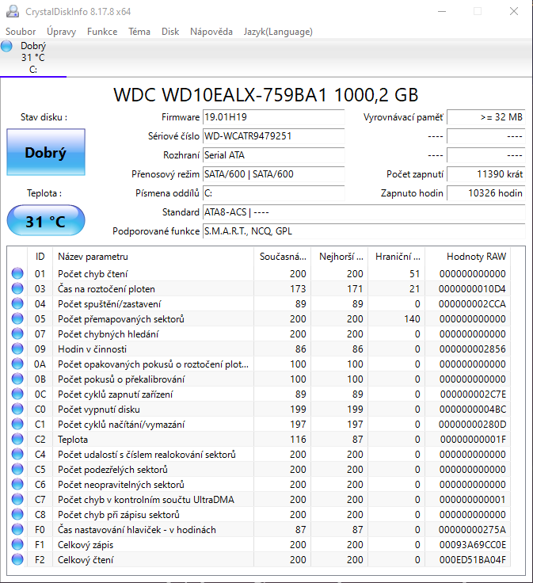Click the Dobrý health status button
The image size is (533, 583).
[x=46, y=152]
